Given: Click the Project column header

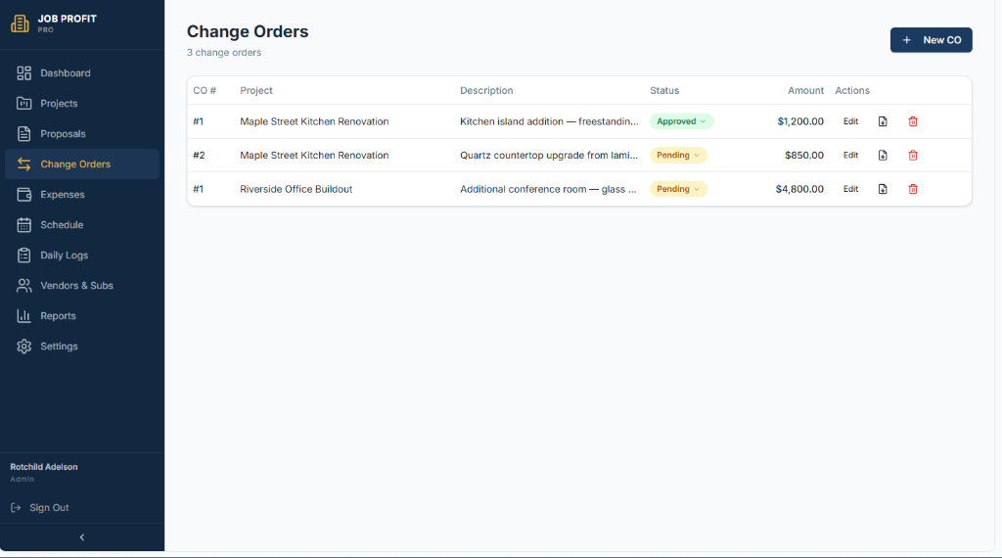Looking at the screenshot, I should [256, 91].
